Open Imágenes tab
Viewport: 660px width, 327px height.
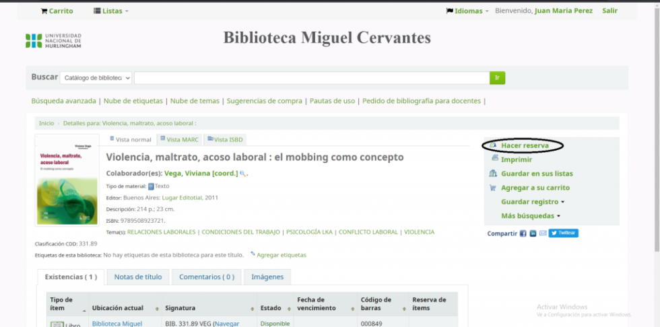[267, 277]
